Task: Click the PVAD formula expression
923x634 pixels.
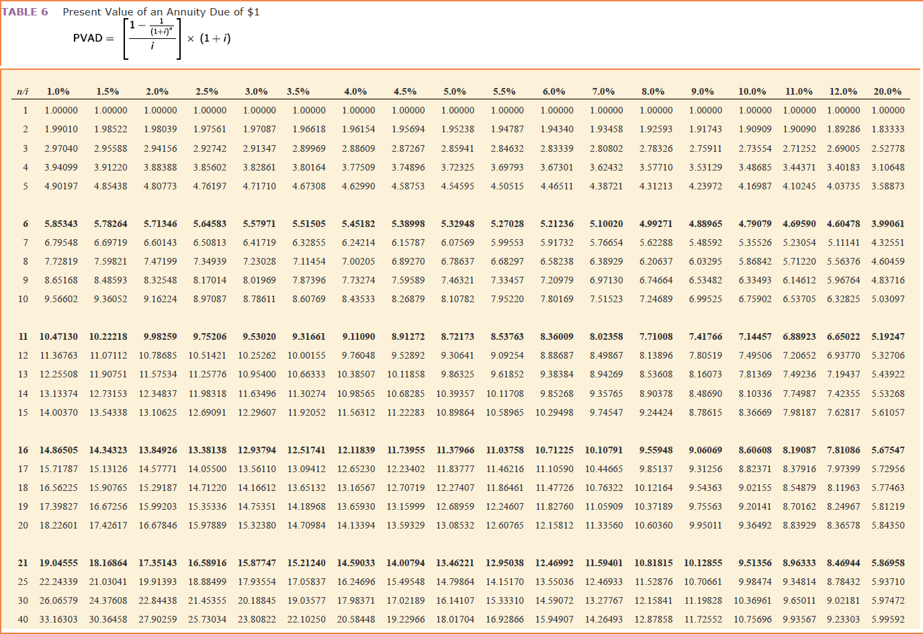Action: tap(151, 39)
